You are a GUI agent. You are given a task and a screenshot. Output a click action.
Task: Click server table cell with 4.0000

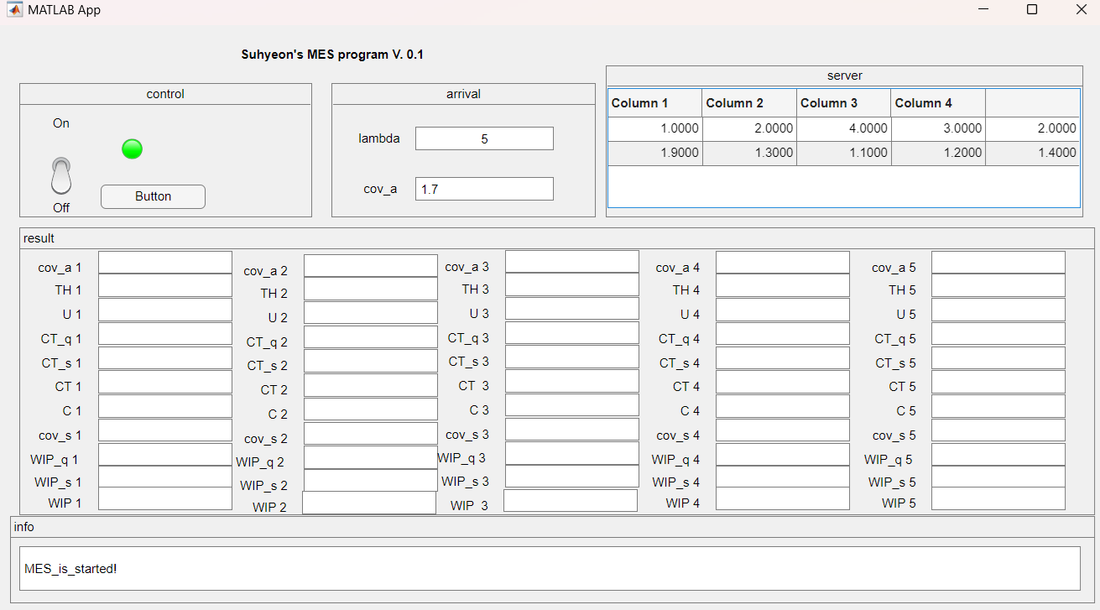point(844,129)
